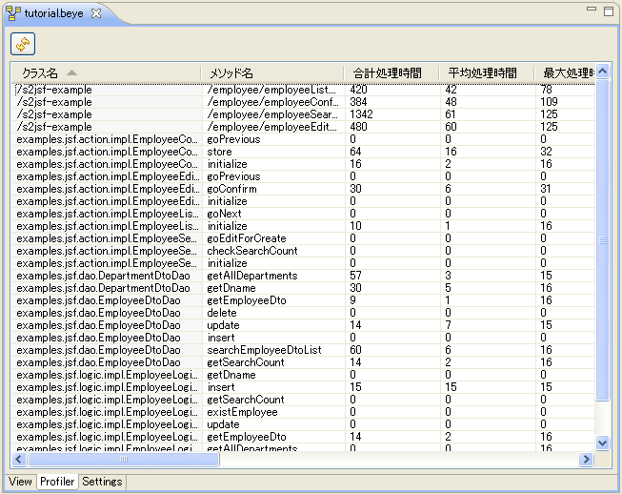Click scroll up arrow of vertical scrollbar
Screen dimensions: 622x494
(602, 72)
